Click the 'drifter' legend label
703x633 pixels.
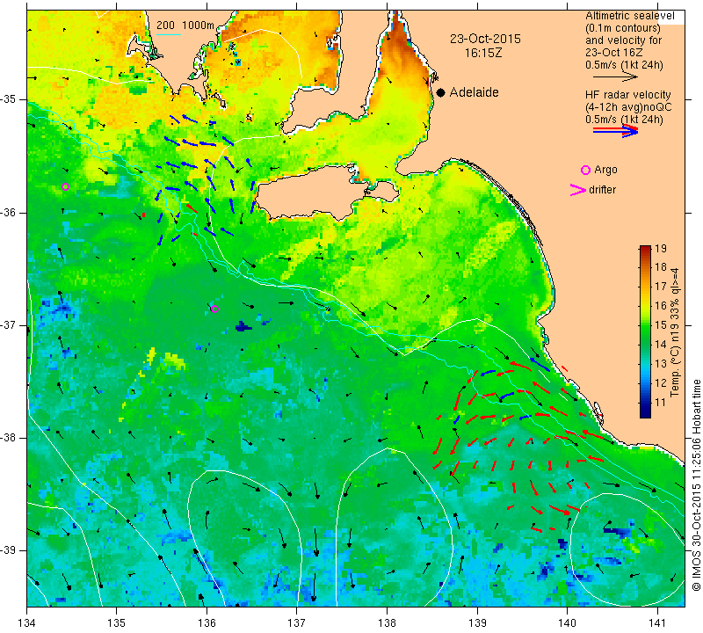602,190
